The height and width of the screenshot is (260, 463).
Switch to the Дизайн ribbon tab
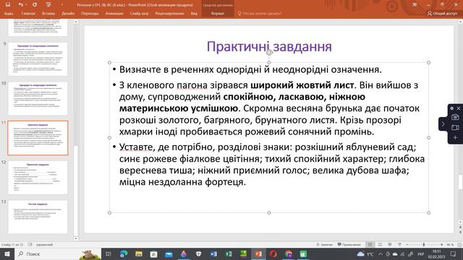pos(68,14)
